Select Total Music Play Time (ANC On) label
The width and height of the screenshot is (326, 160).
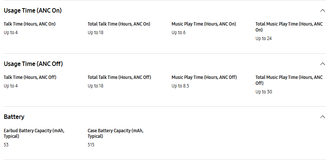click(x=289, y=27)
